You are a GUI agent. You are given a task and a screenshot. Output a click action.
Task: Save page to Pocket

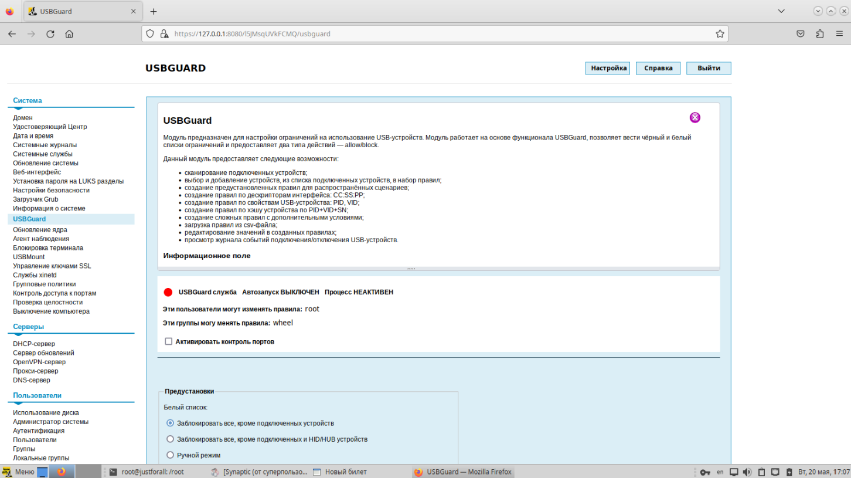pos(800,34)
